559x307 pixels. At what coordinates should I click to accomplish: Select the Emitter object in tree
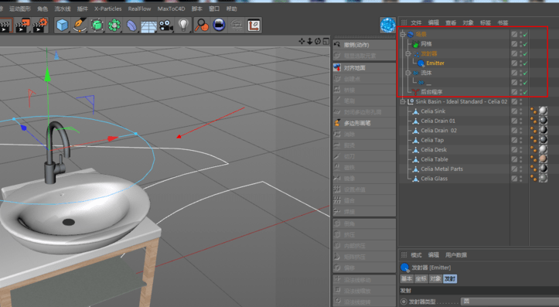[435, 63]
